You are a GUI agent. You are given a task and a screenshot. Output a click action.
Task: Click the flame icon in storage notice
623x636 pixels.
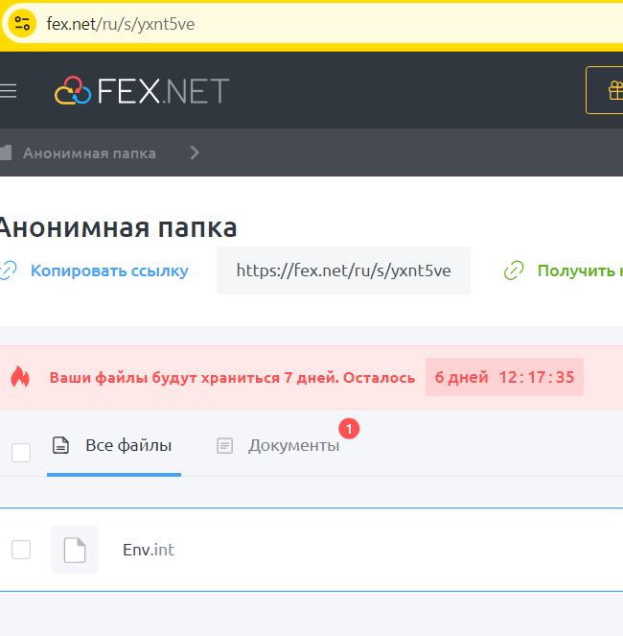pos(20,377)
